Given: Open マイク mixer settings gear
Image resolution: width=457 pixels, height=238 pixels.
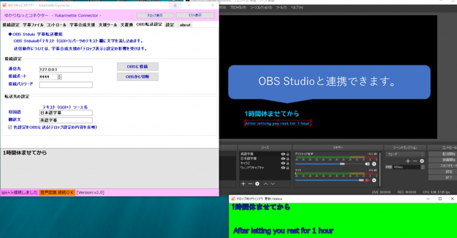Looking at the screenshot, I should coord(374,180).
